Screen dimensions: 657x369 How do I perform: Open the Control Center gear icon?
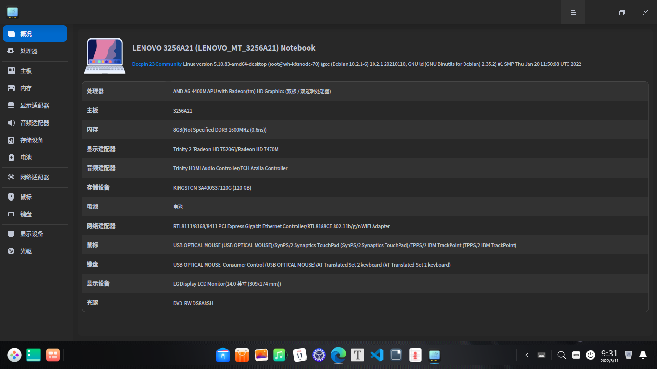[319, 355]
